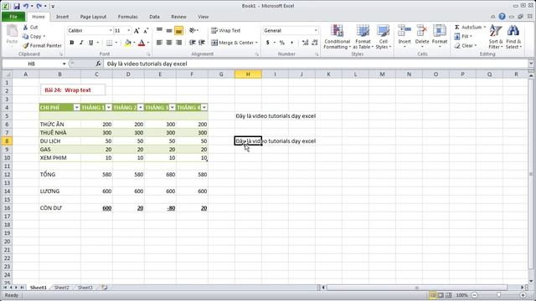Switch to the Data tab
536x301 pixels.
click(154, 17)
